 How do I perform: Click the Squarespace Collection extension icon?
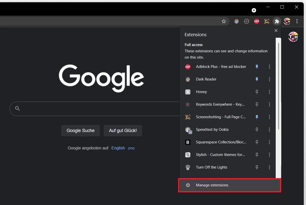pos(188,142)
